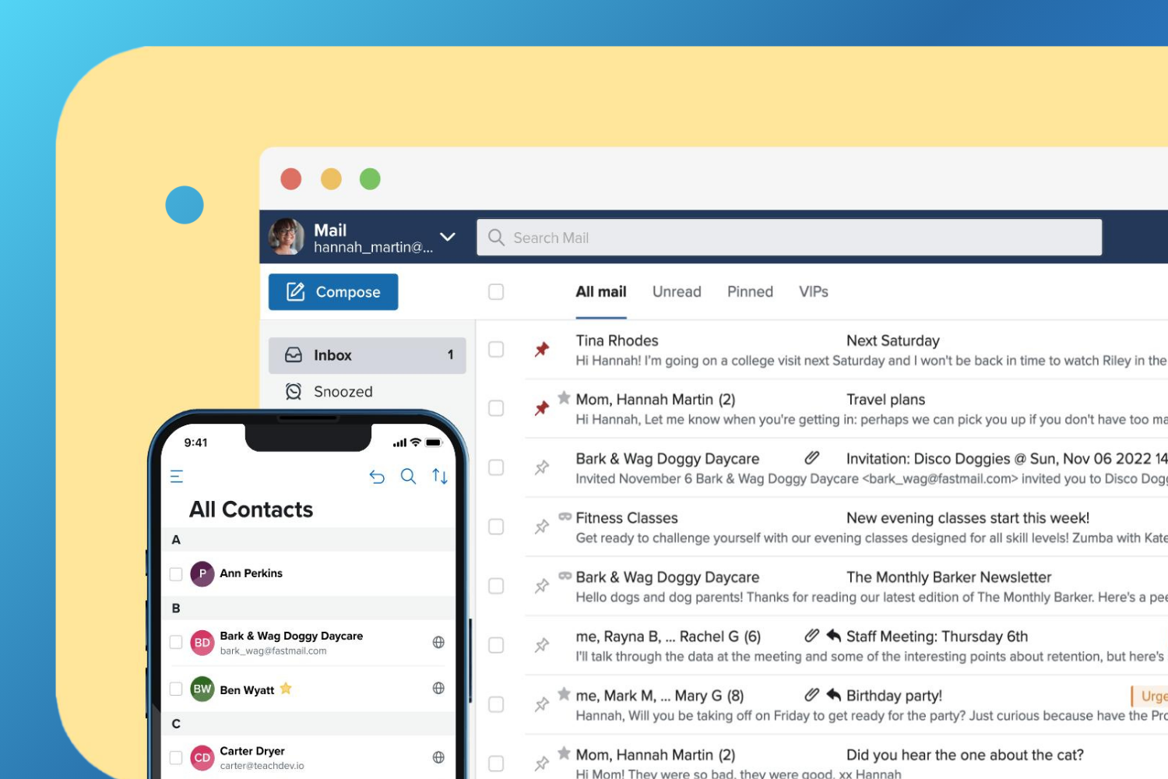
Task: Expand the Mail account switcher chevron
Action: coord(448,237)
